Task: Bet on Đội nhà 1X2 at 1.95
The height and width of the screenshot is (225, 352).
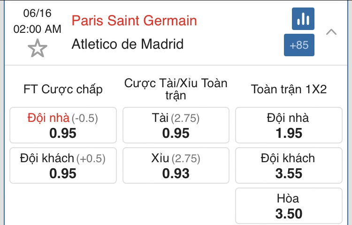Action: click(289, 125)
